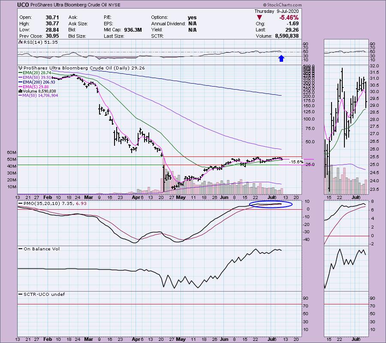Click the Bid Size label in header
Image resolution: width=386 pixels, height=343 pixels.
coord(77,36)
